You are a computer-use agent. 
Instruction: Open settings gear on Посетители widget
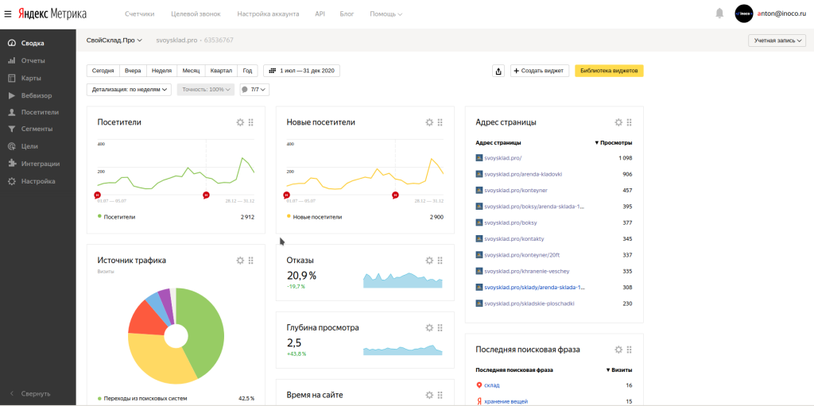(240, 122)
